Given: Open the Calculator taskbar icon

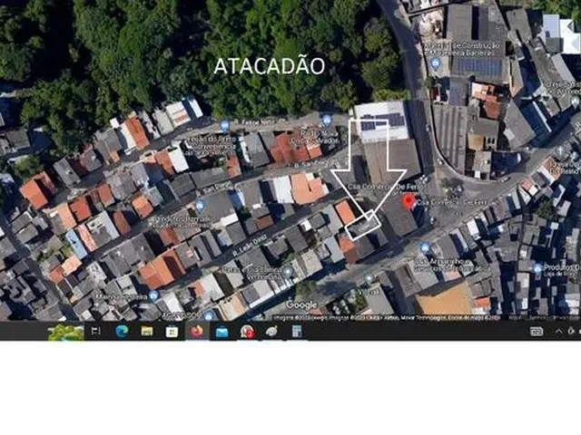Looking at the screenshot, I should (297, 332).
